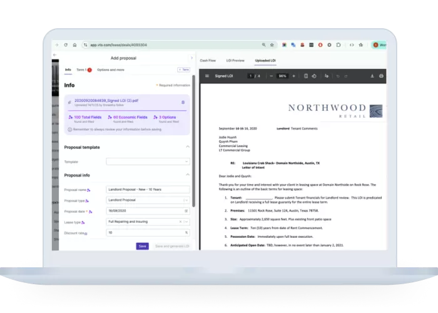438x313 pixels.
Task: Add a new term with + Term button
Action: point(184,69)
